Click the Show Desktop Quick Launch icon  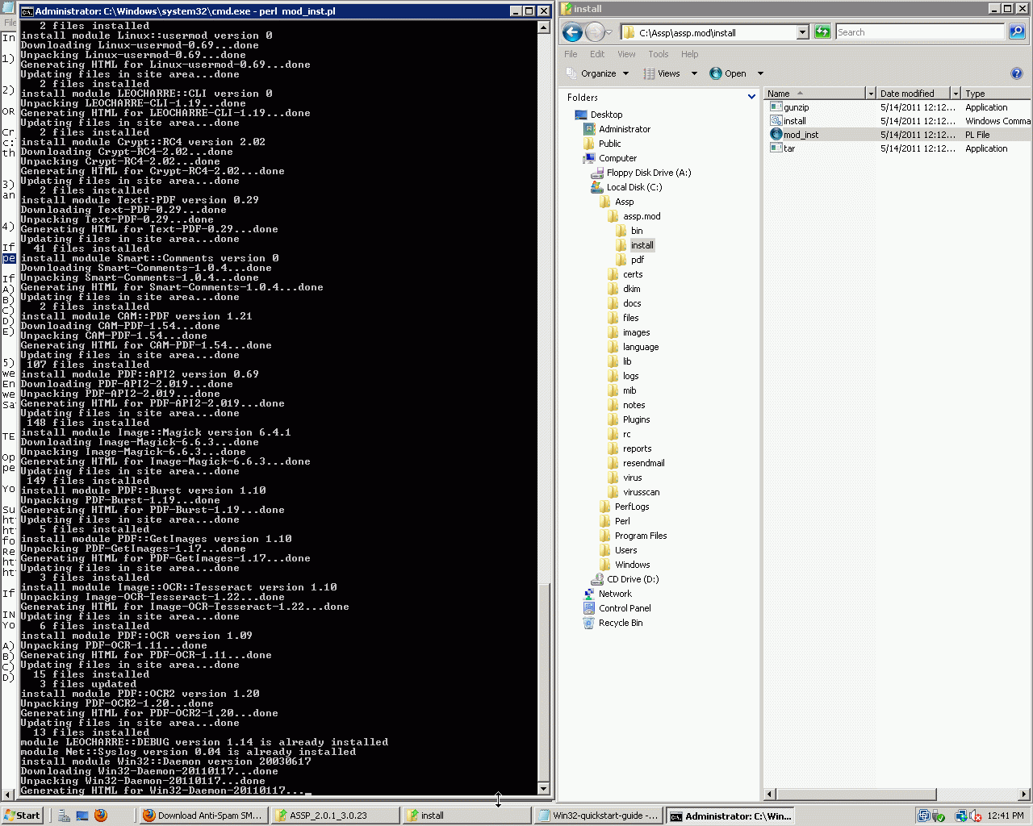82,816
